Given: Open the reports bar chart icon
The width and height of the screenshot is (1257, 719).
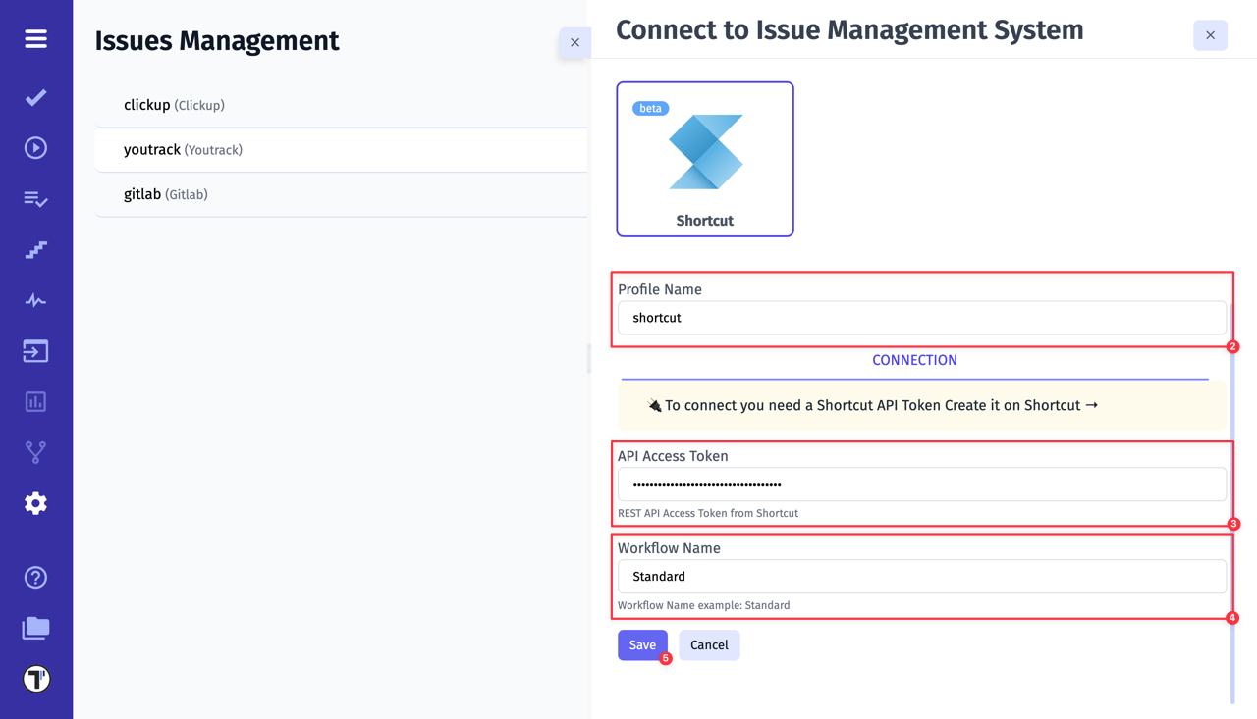Looking at the screenshot, I should point(35,401).
